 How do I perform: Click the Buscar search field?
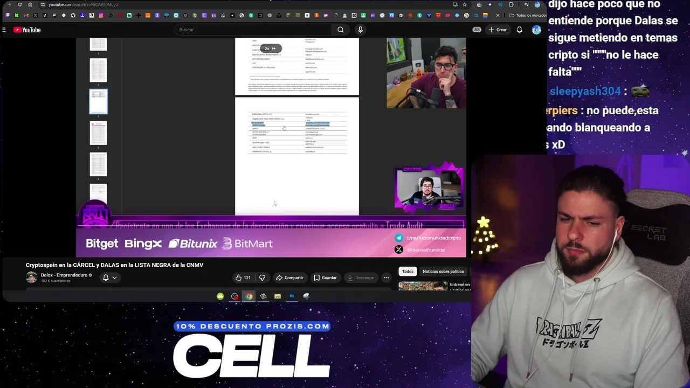pyautogui.click(x=253, y=30)
